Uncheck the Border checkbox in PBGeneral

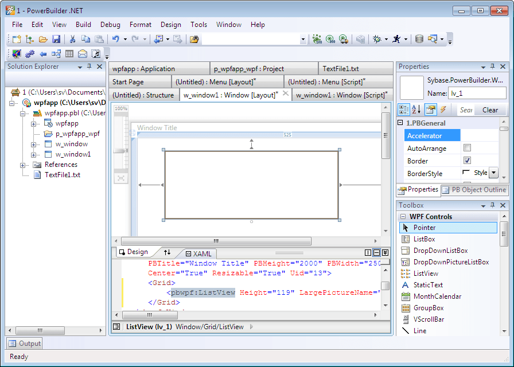pyautogui.click(x=467, y=161)
